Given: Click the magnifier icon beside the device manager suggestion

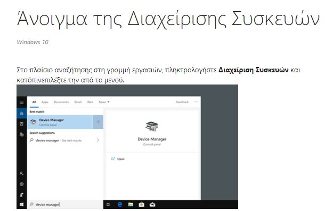Looking at the screenshot, I should pyautogui.click(x=31, y=140).
